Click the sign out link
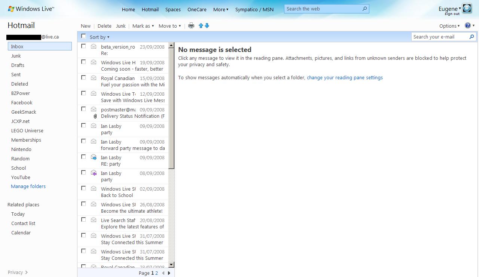The image size is (479, 277). pyautogui.click(x=452, y=14)
